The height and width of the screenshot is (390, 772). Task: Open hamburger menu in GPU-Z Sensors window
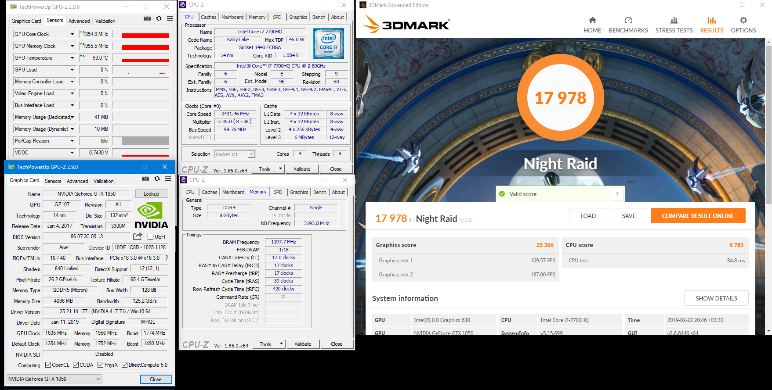170,18
